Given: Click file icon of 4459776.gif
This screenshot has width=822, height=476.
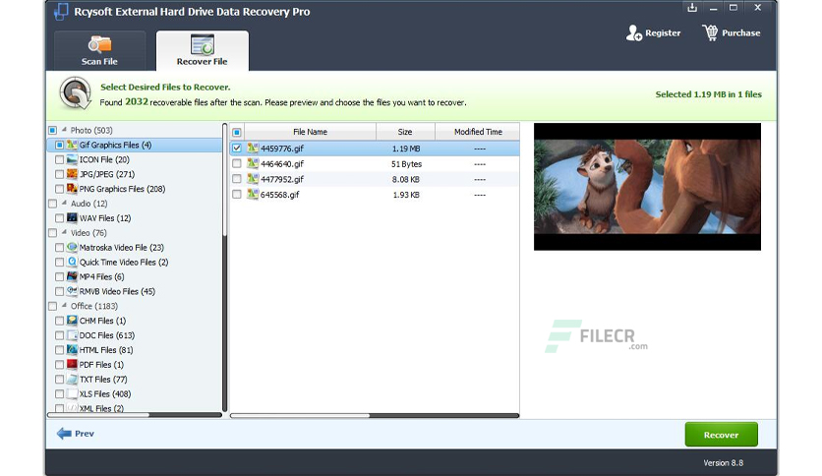Looking at the screenshot, I should [x=253, y=149].
